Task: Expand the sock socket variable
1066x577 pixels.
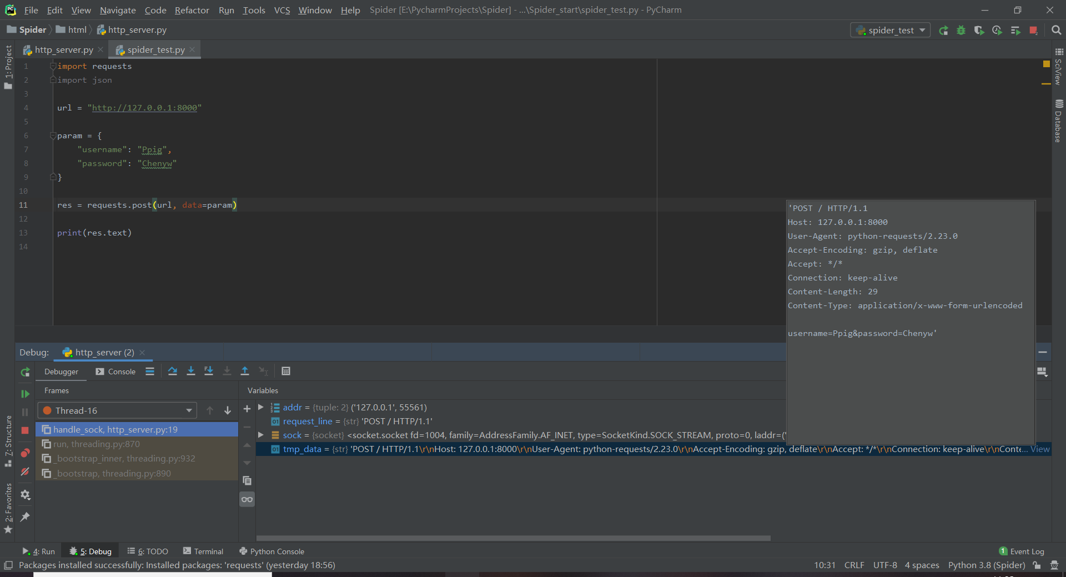Action: (260, 435)
